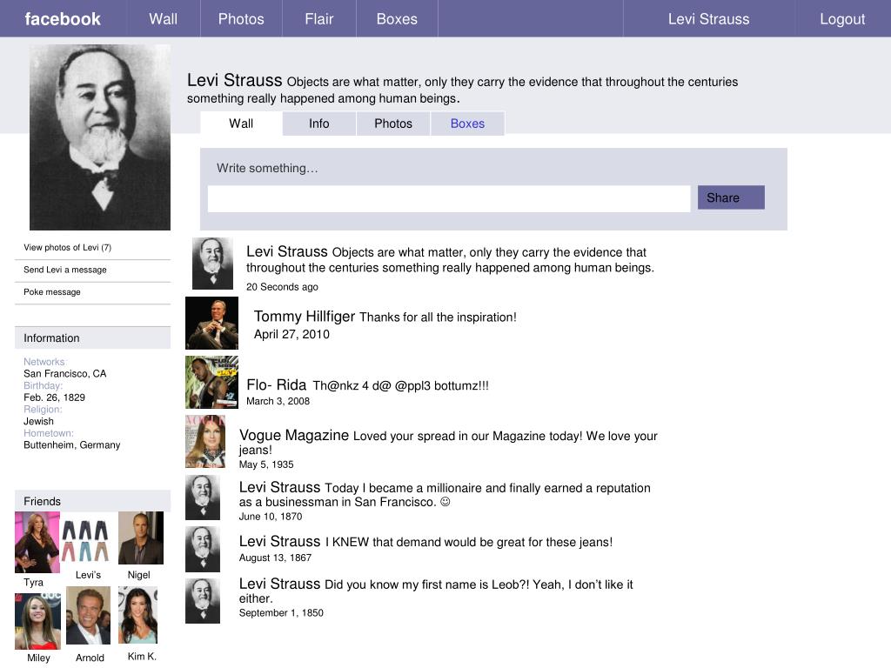
Task: Click Levi Strauss in the top navigation bar
Action: (708, 19)
